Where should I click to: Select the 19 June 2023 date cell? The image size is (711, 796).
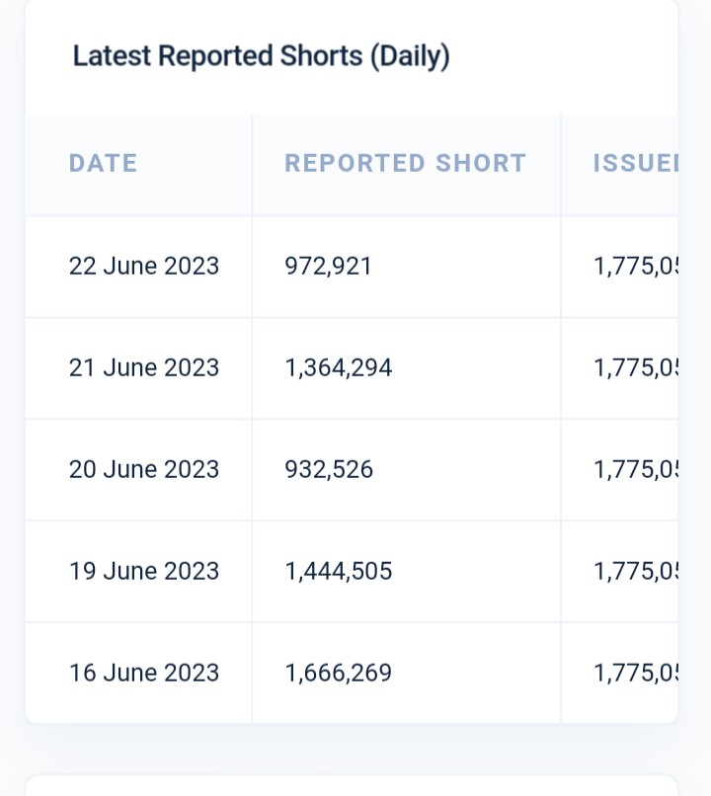pos(144,572)
